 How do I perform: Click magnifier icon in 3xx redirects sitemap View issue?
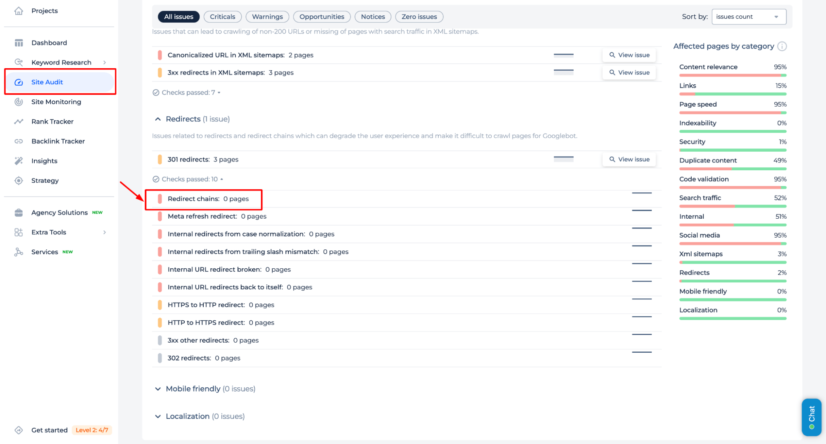pyautogui.click(x=612, y=72)
